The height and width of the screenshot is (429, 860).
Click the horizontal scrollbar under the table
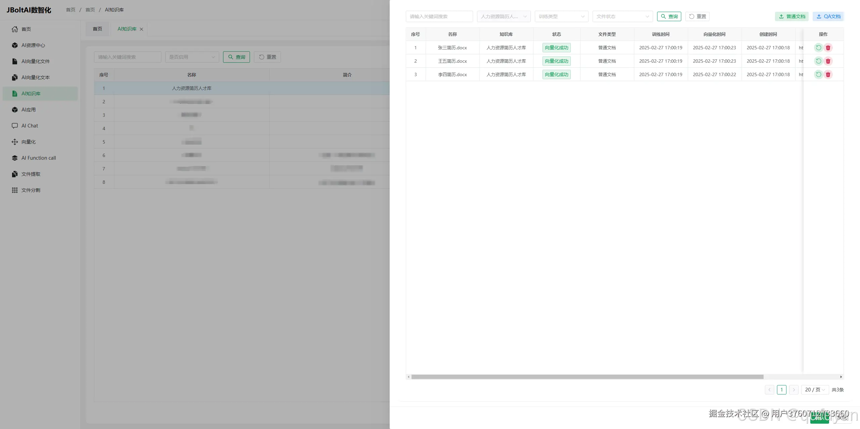pyautogui.click(x=587, y=377)
